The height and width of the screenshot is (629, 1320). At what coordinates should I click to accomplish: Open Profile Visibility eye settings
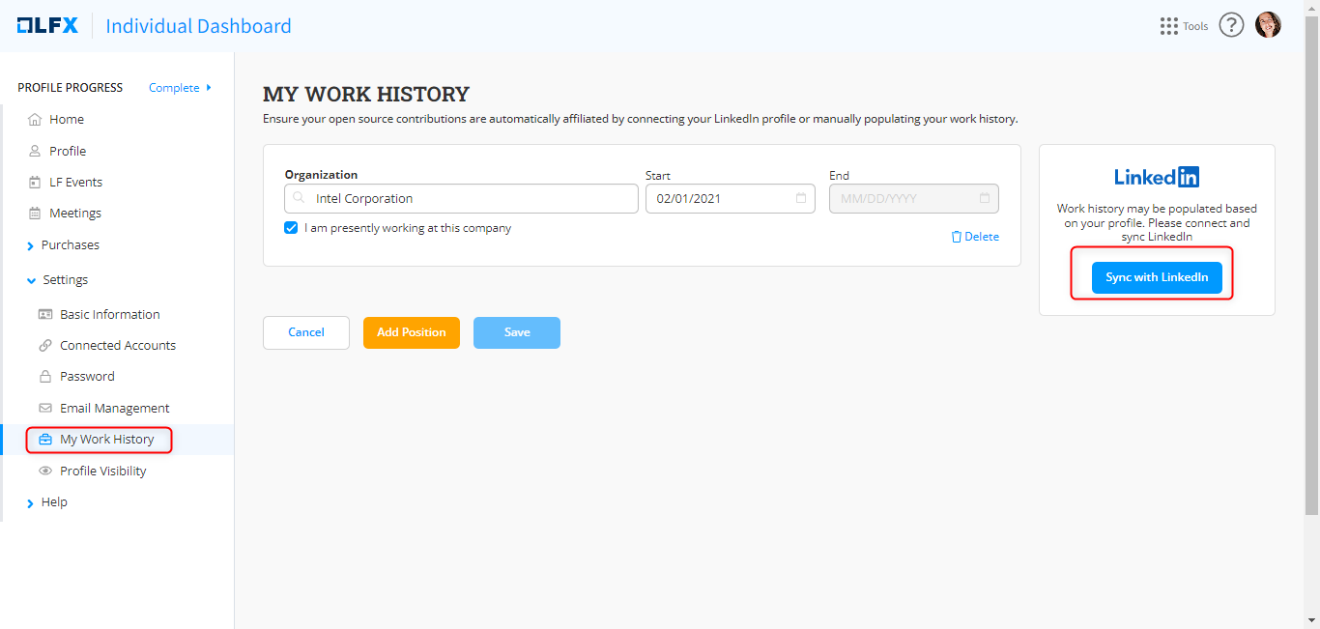(102, 472)
